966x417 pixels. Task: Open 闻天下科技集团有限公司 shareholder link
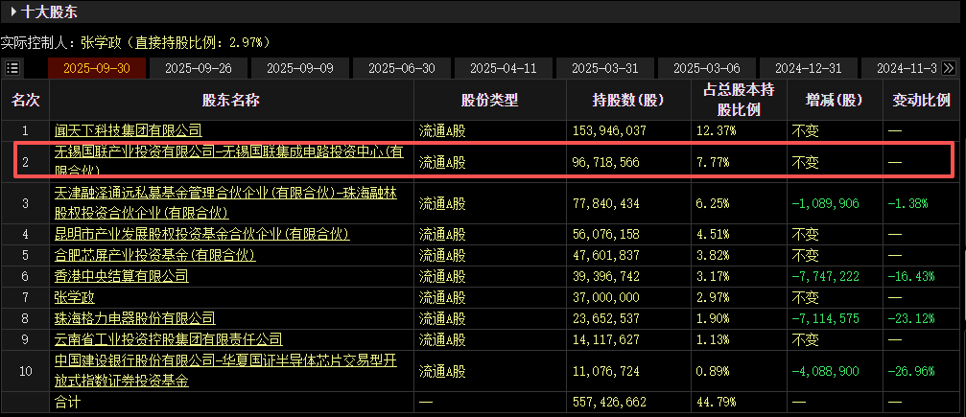(x=129, y=130)
